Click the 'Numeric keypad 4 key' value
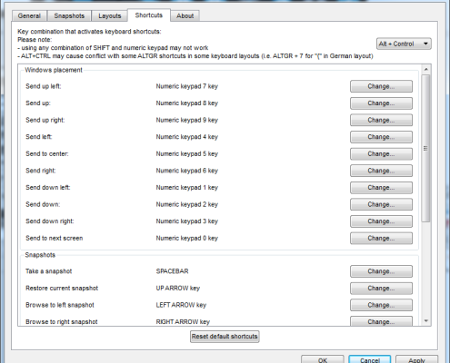Image resolution: width=450 pixels, height=363 pixels. 187,137
